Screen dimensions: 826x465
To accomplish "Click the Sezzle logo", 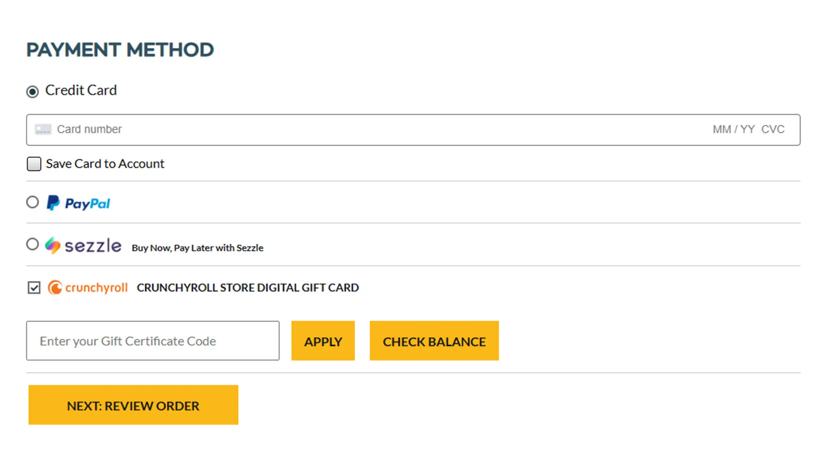I will (83, 245).
